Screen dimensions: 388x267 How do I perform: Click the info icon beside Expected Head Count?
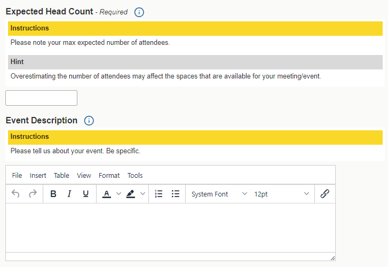(139, 12)
